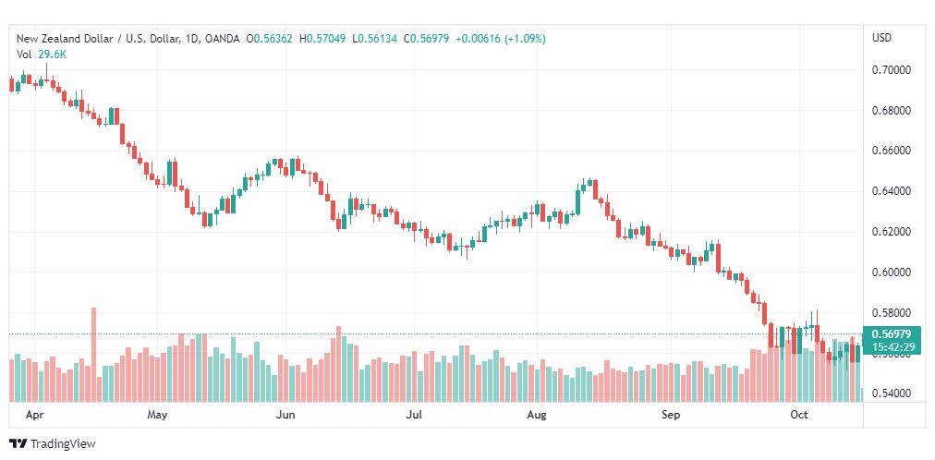The width and height of the screenshot is (935, 460).
Task: Click the TradingView logo icon
Action: pos(18,444)
